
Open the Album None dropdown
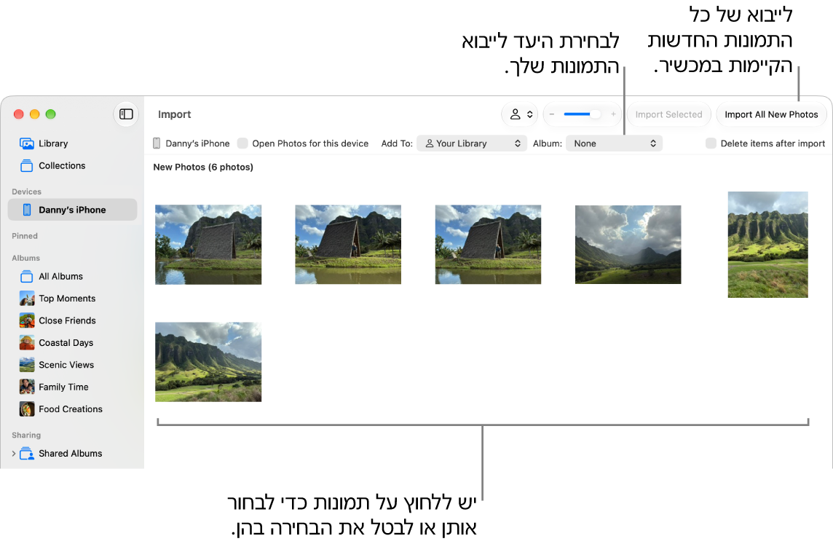[x=614, y=143]
